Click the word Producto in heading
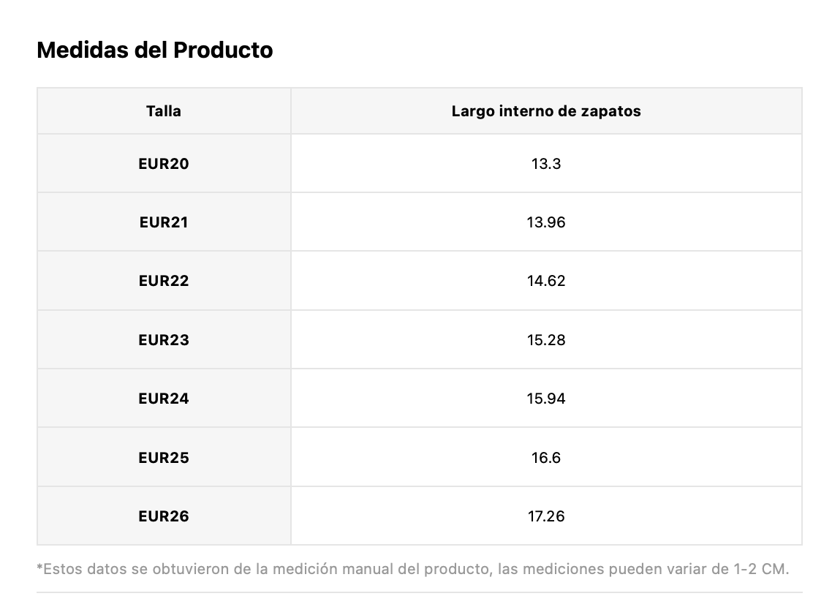Screen dimensions: 832x607 [x=223, y=50]
